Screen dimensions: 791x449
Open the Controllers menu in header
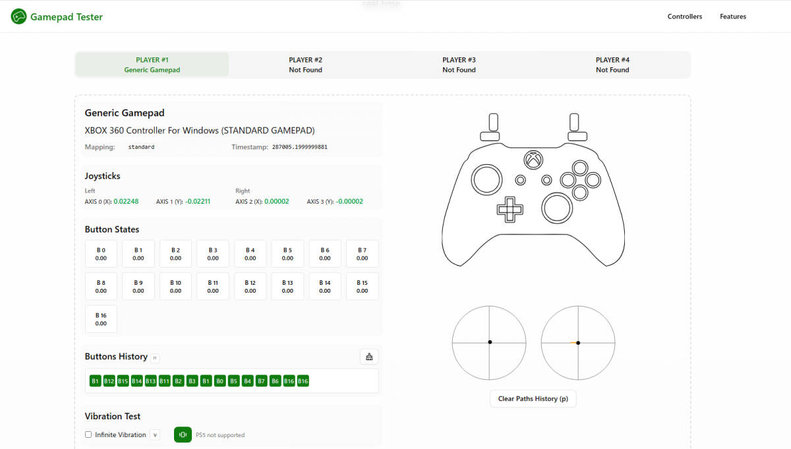[x=685, y=16]
